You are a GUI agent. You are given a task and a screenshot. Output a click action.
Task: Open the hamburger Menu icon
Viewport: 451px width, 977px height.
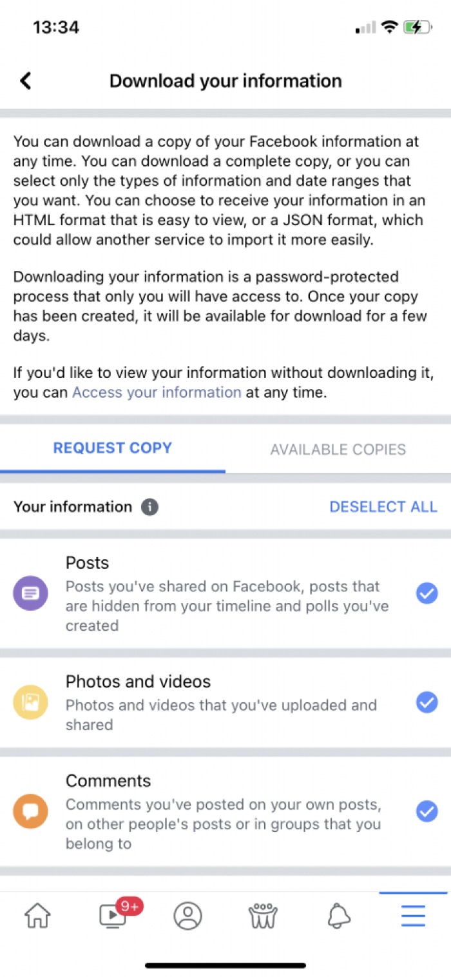(413, 915)
